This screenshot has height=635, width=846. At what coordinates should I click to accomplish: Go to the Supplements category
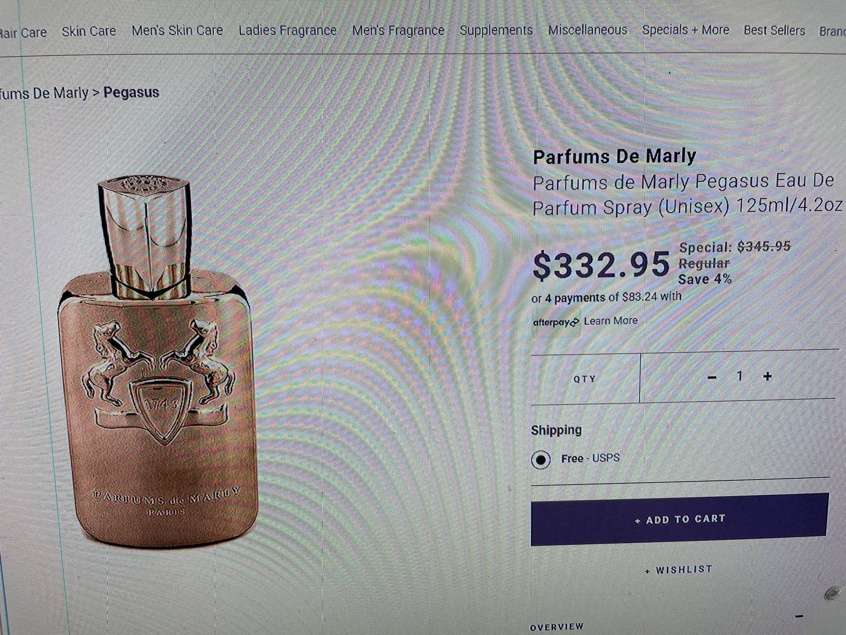[496, 30]
